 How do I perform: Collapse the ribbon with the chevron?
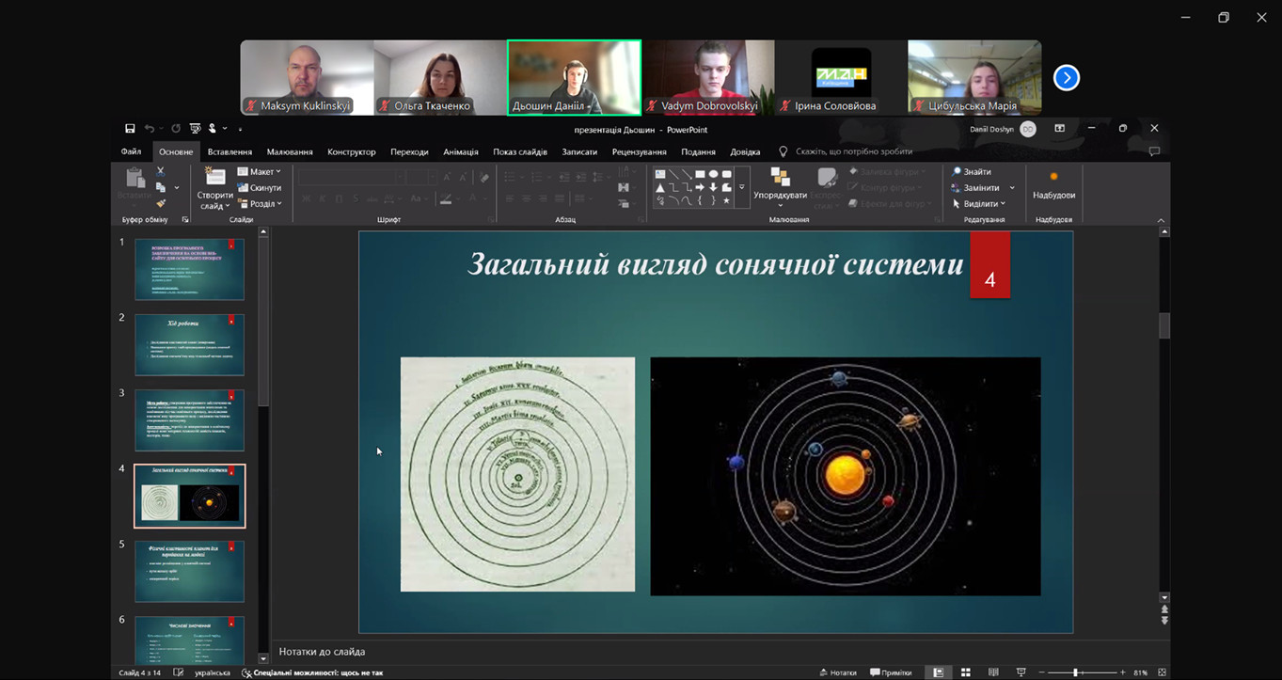click(x=1161, y=220)
